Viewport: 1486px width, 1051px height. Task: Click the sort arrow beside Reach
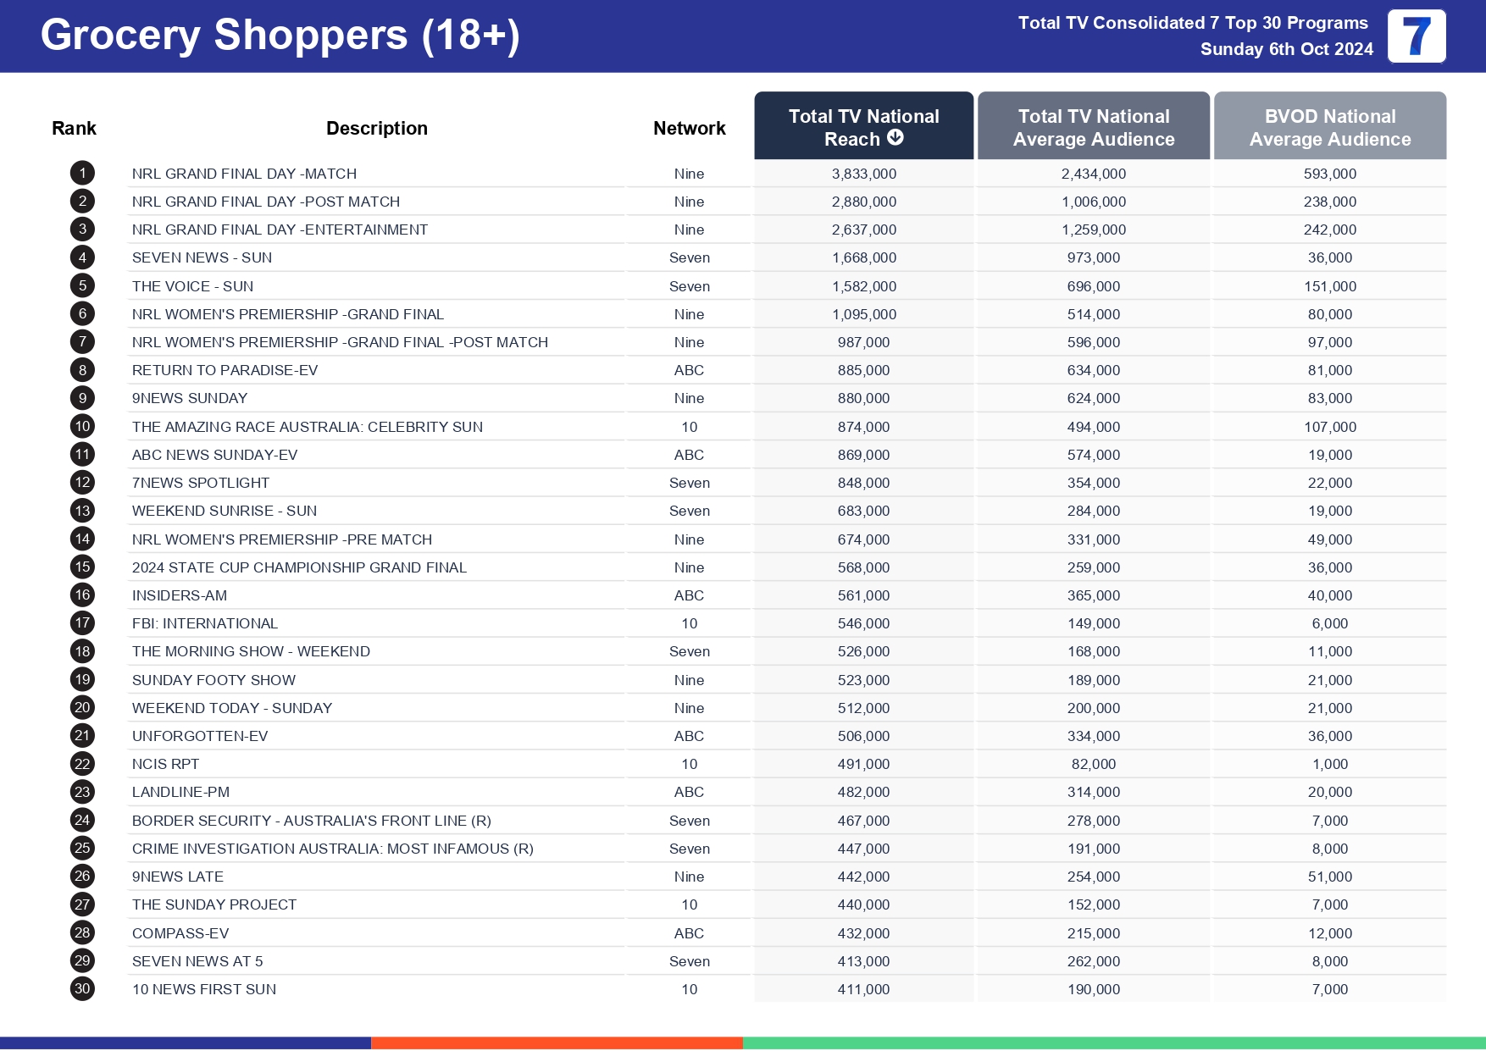(x=895, y=137)
